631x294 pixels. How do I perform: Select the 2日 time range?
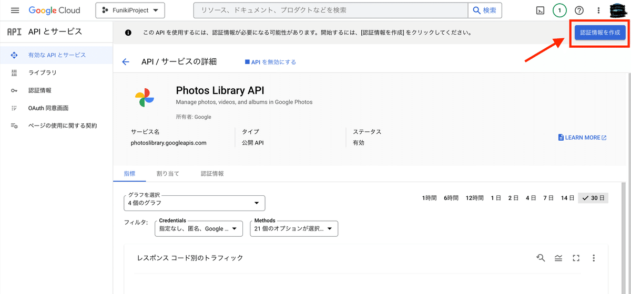pyautogui.click(x=513, y=198)
